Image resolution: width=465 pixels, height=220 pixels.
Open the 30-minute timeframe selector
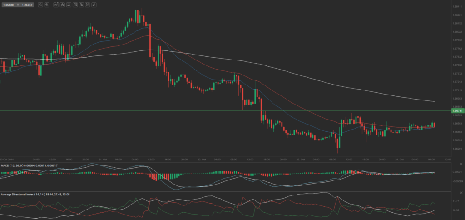pos(56,5)
